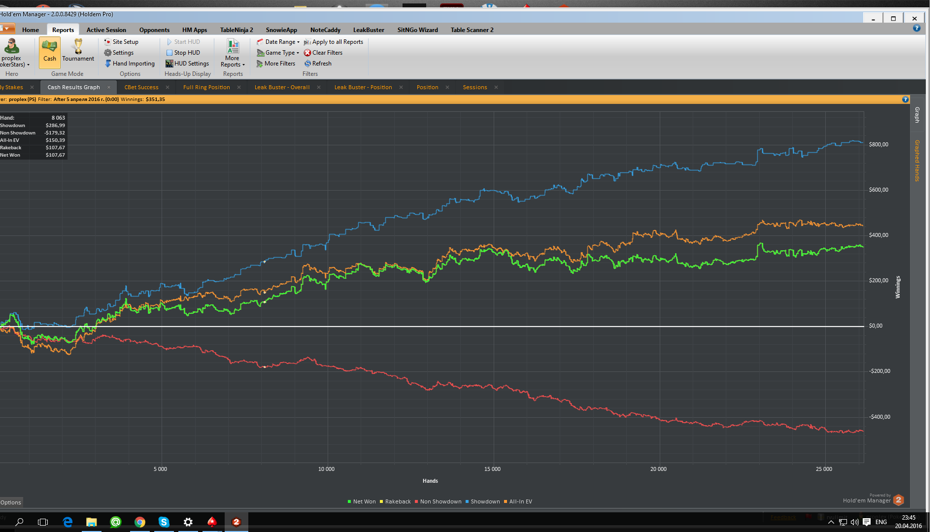The image size is (946, 532).
Task: Toggle Non Showdown legend series
Action: click(x=438, y=502)
